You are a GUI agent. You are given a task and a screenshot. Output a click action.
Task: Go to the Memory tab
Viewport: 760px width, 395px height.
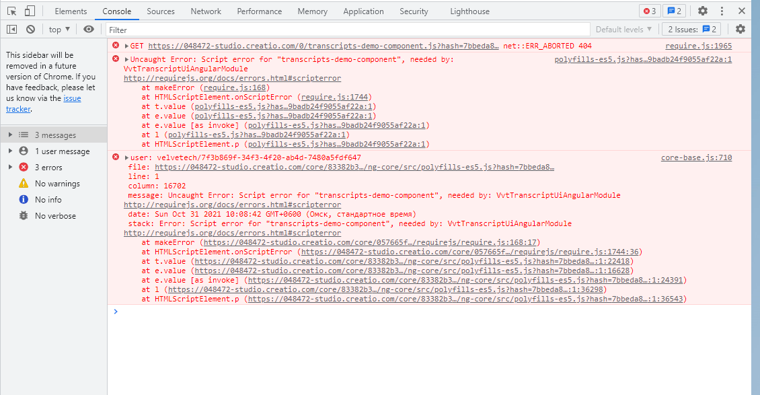pos(312,11)
